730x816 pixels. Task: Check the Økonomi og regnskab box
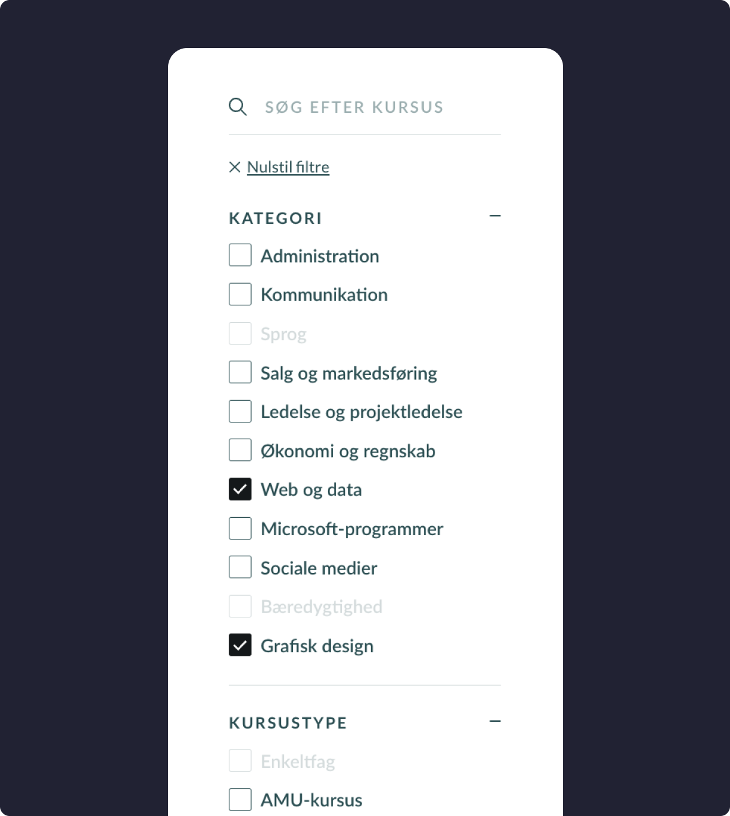coord(240,450)
